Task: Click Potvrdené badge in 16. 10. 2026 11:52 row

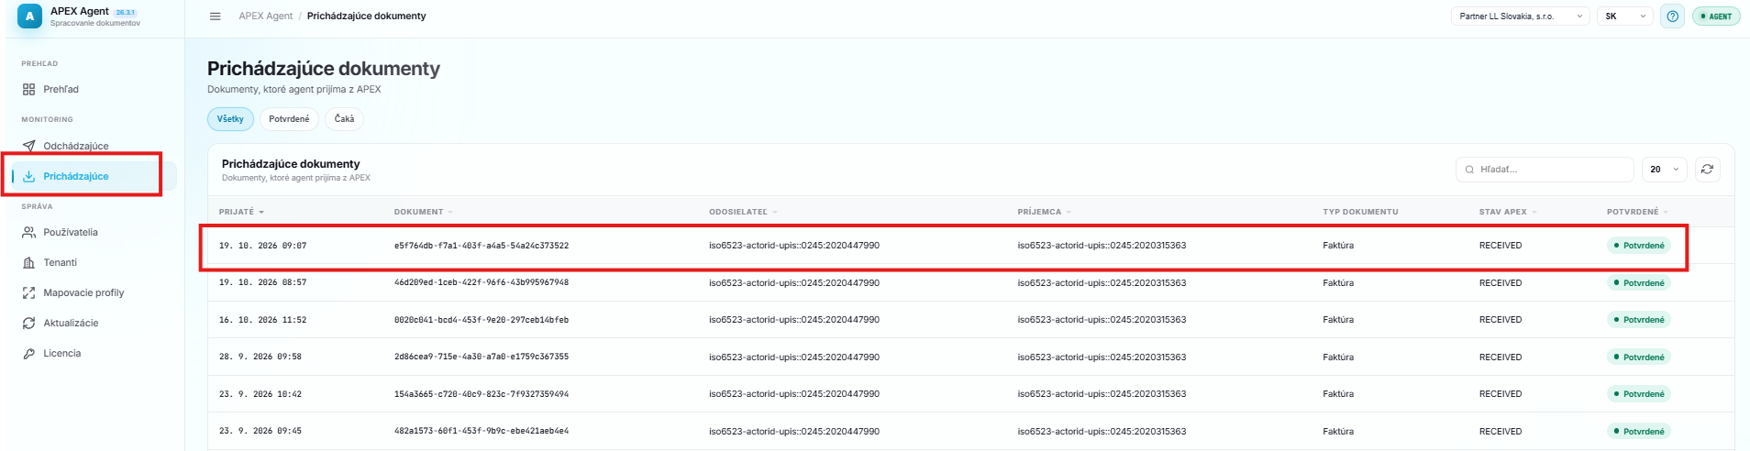Action: tap(1638, 320)
